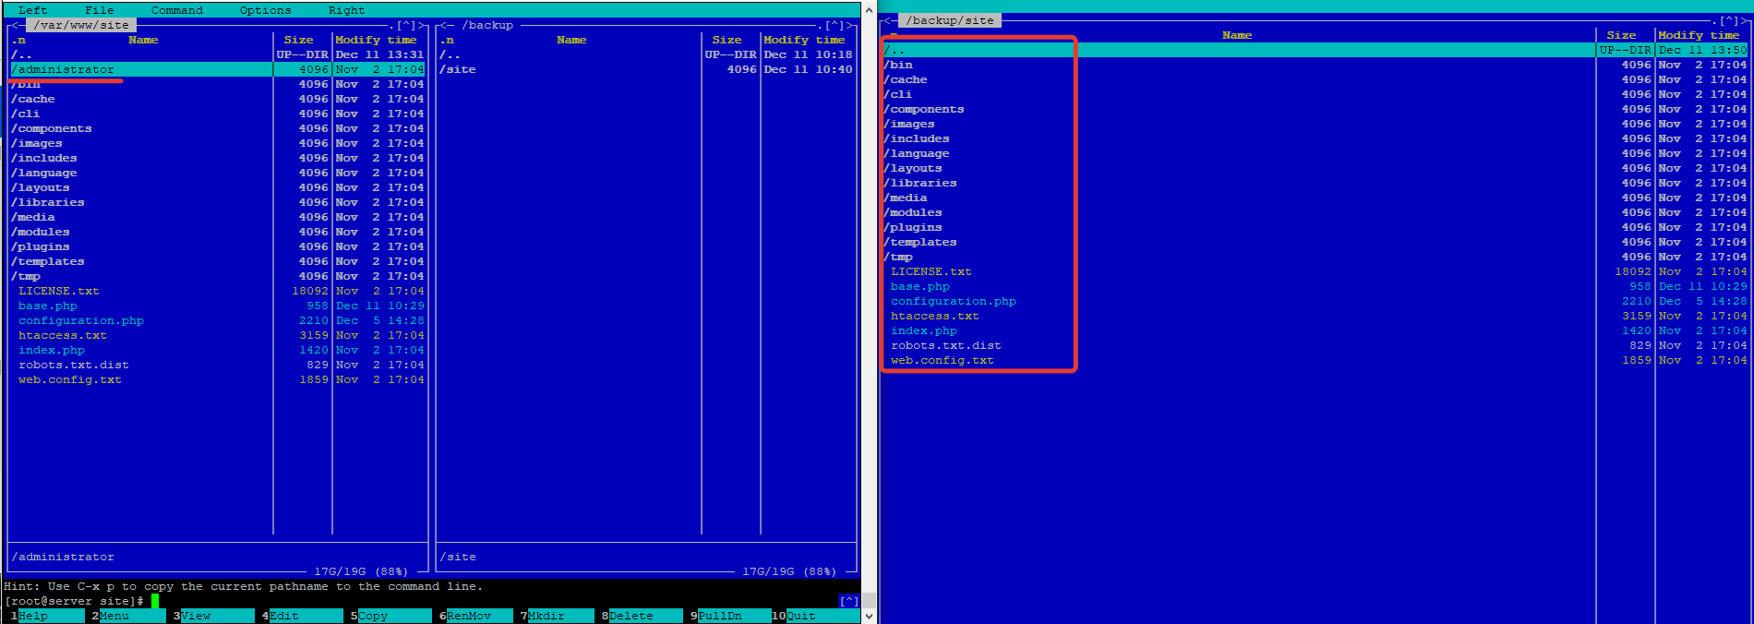Select /site directory in /backup panel

click(x=645, y=69)
